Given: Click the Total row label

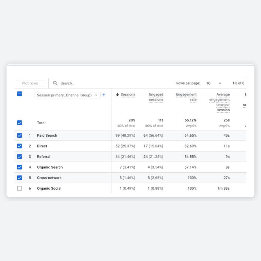Looking at the screenshot, I should [41, 123].
